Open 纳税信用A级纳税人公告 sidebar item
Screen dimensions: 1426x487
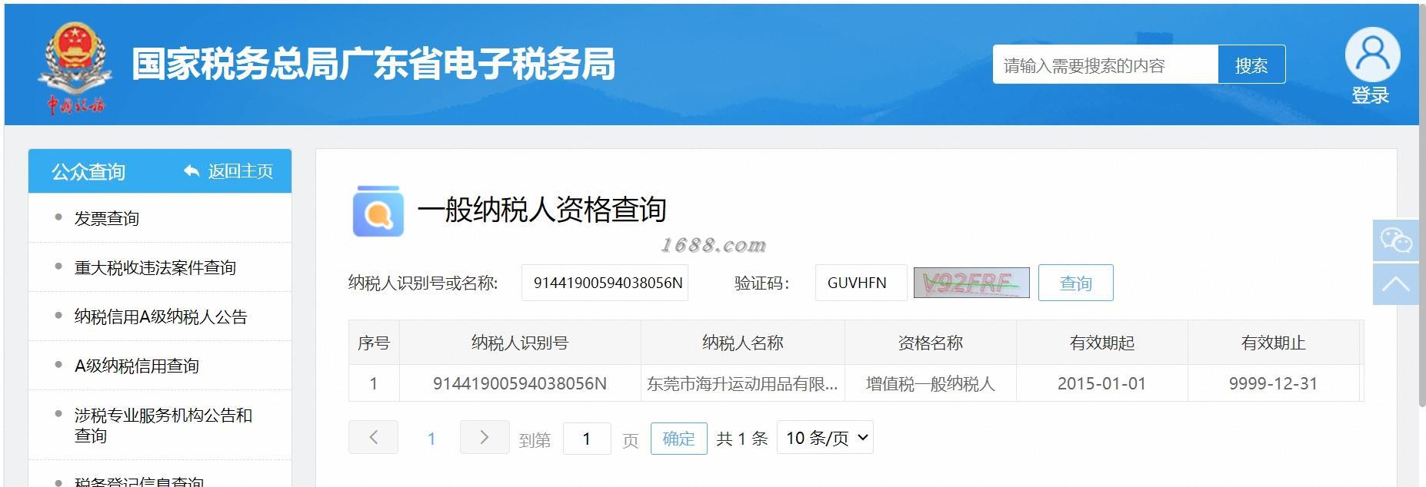[x=160, y=316]
